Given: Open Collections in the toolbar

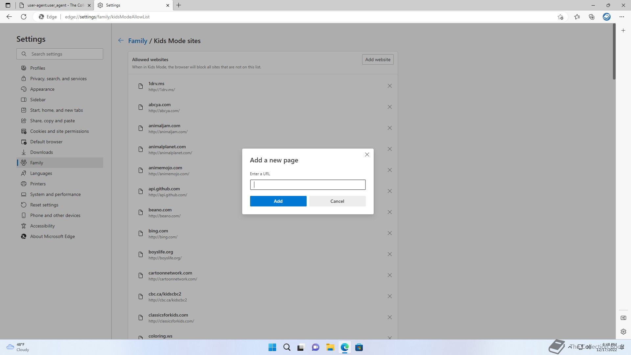Looking at the screenshot, I should (592, 17).
